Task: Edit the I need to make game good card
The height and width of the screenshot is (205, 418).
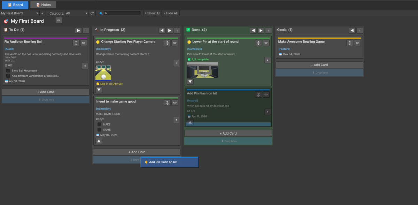Action: pos(175,103)
